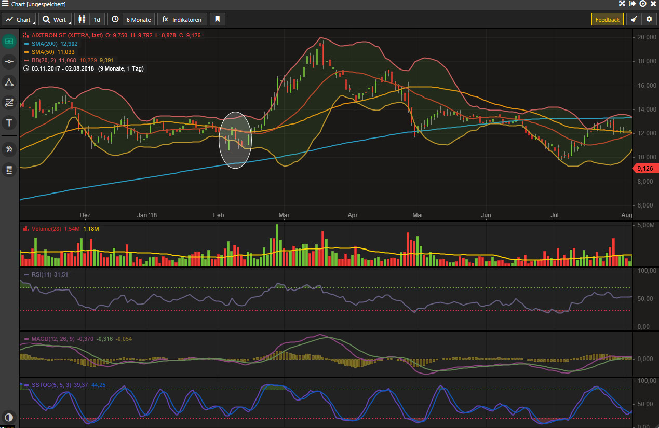Screen dimensions: 659x428
Task: Open chart settings gear icon
Action: (649, 20)
